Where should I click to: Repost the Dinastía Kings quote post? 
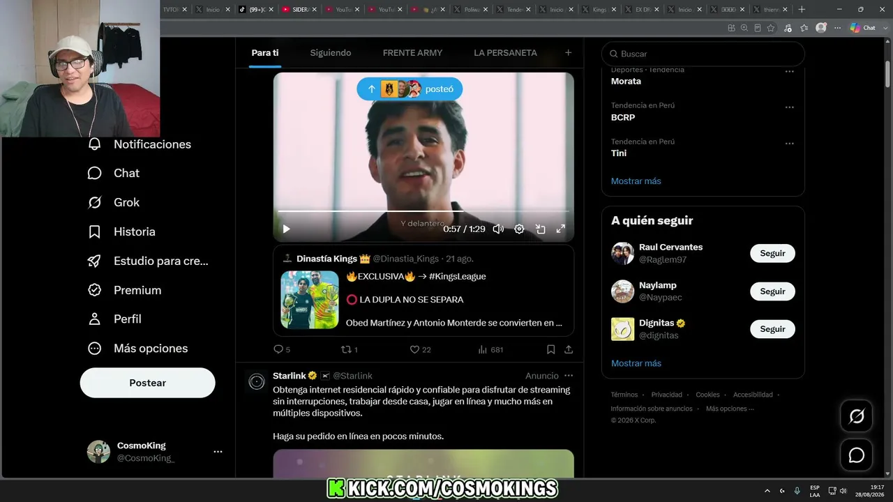coord(348,349)
